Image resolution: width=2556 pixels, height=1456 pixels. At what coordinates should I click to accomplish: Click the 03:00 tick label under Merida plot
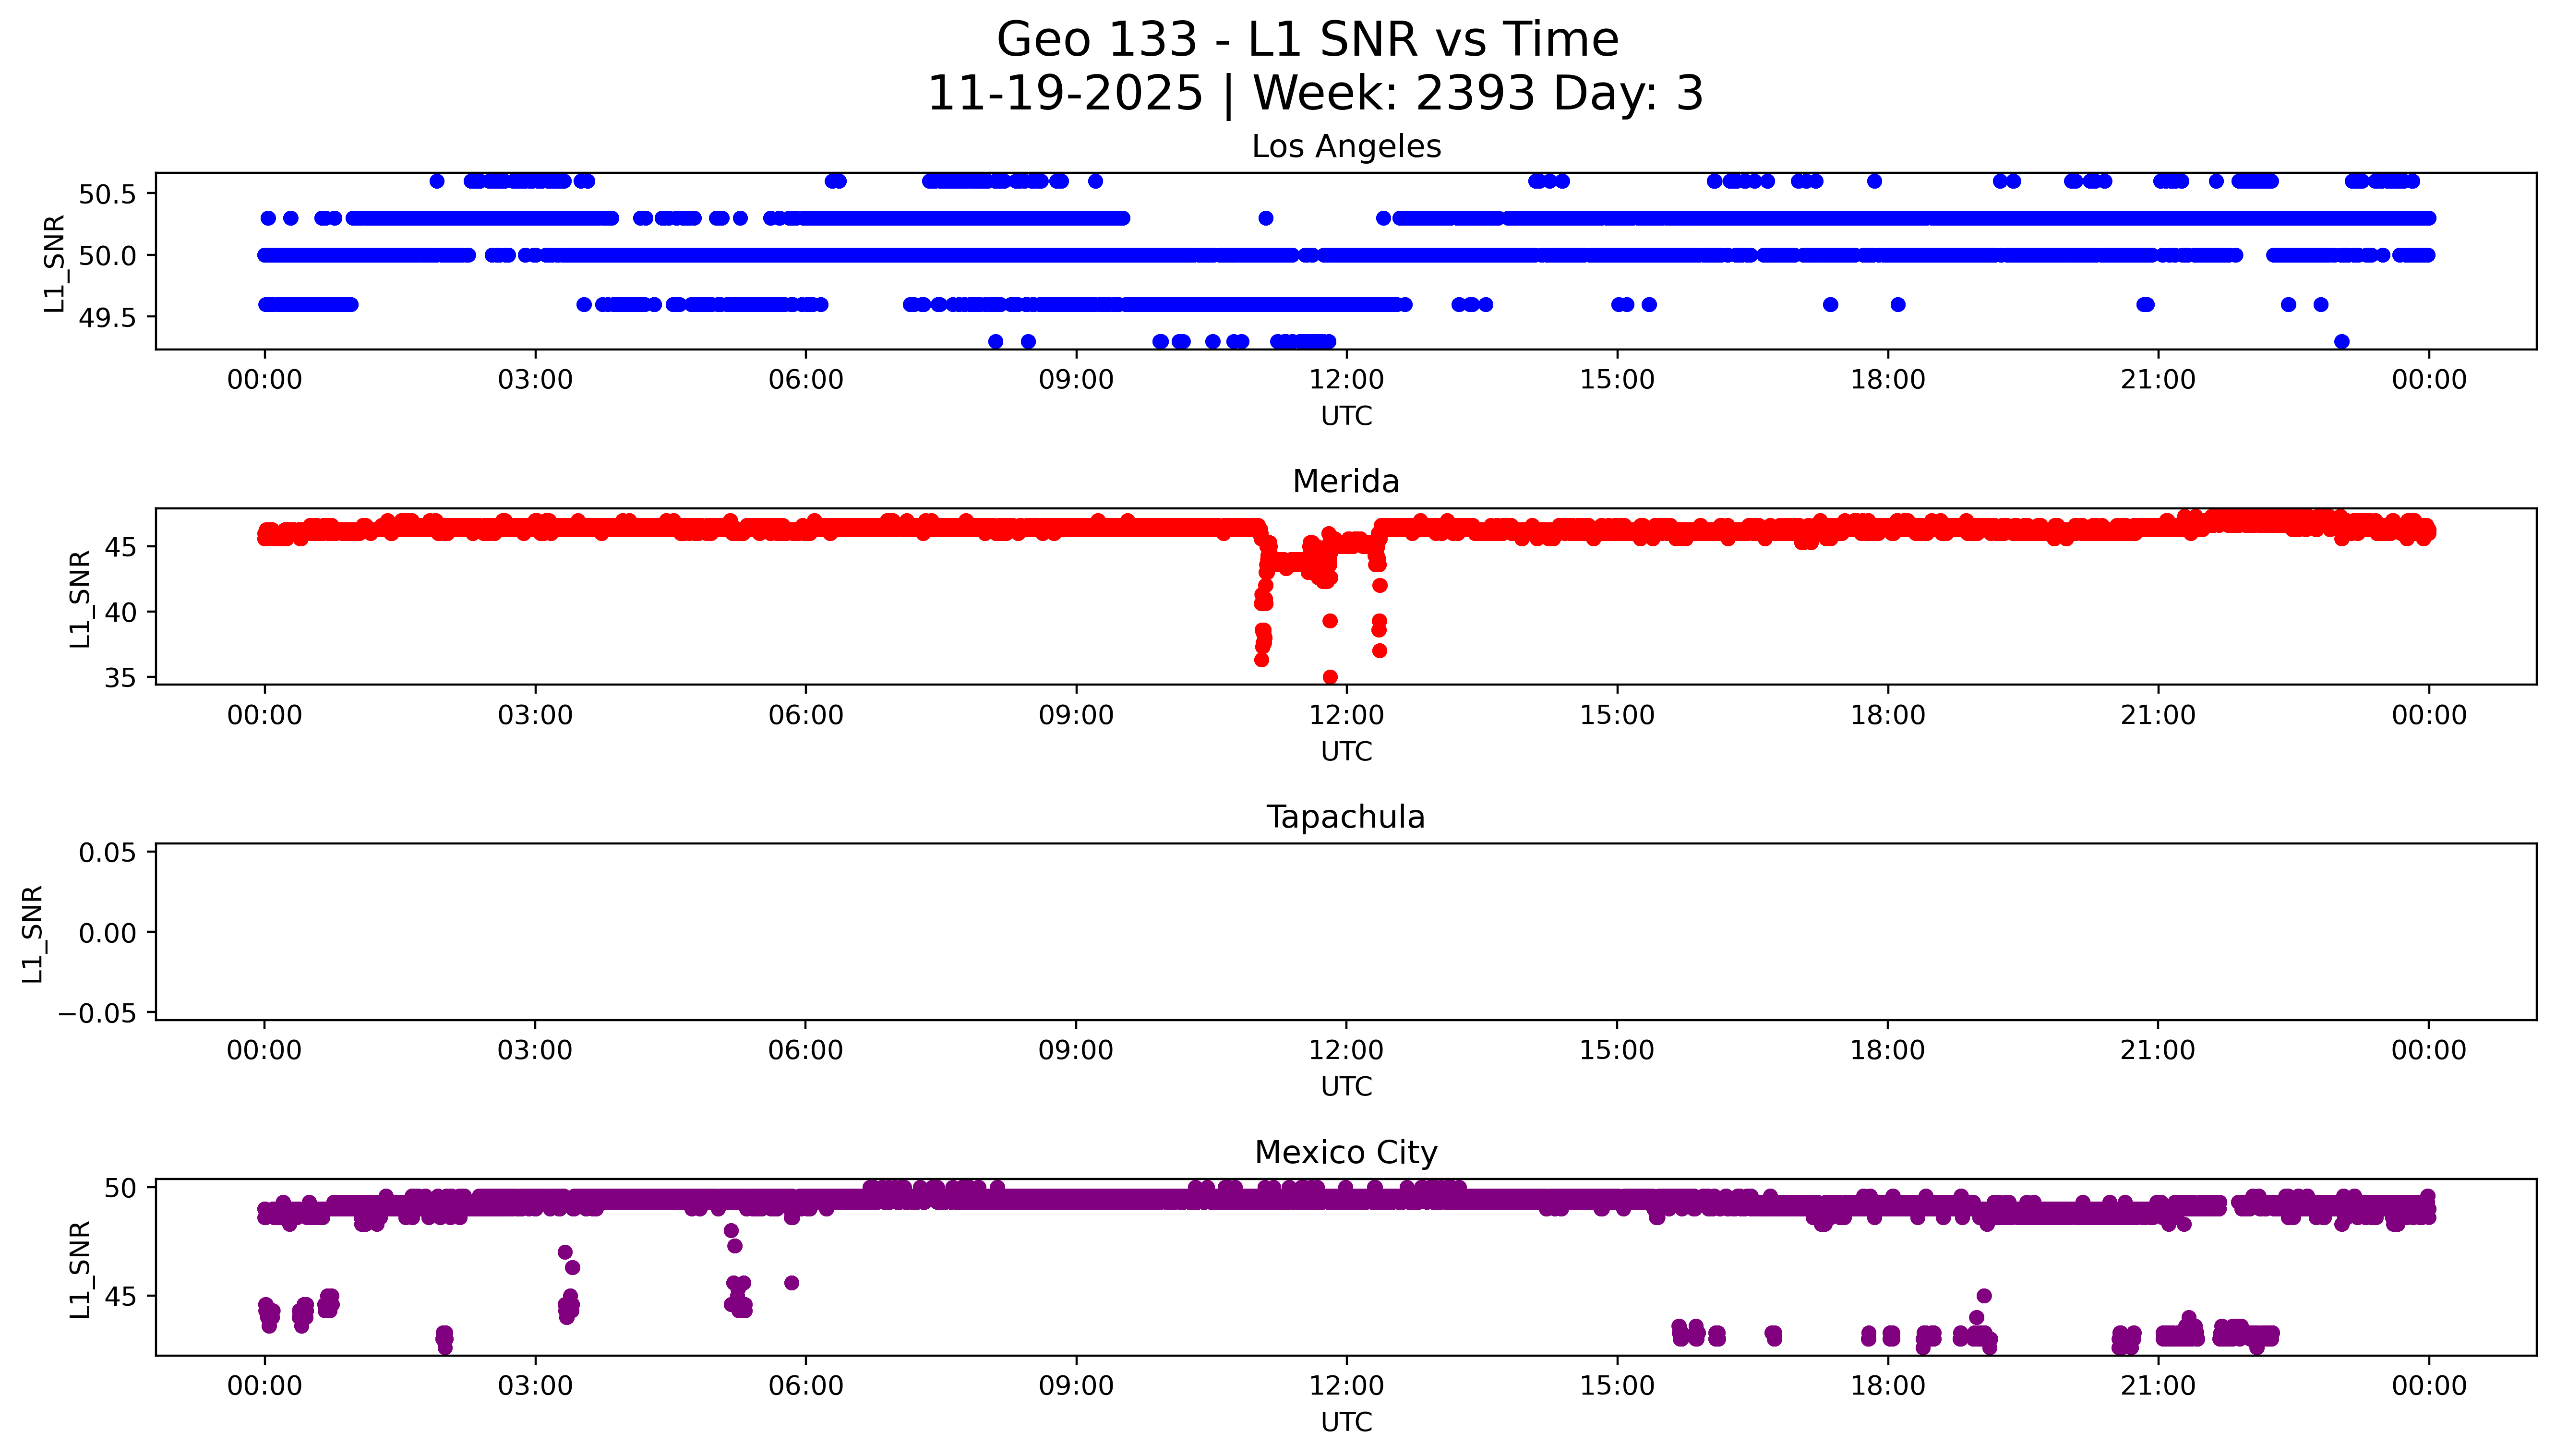535,715
